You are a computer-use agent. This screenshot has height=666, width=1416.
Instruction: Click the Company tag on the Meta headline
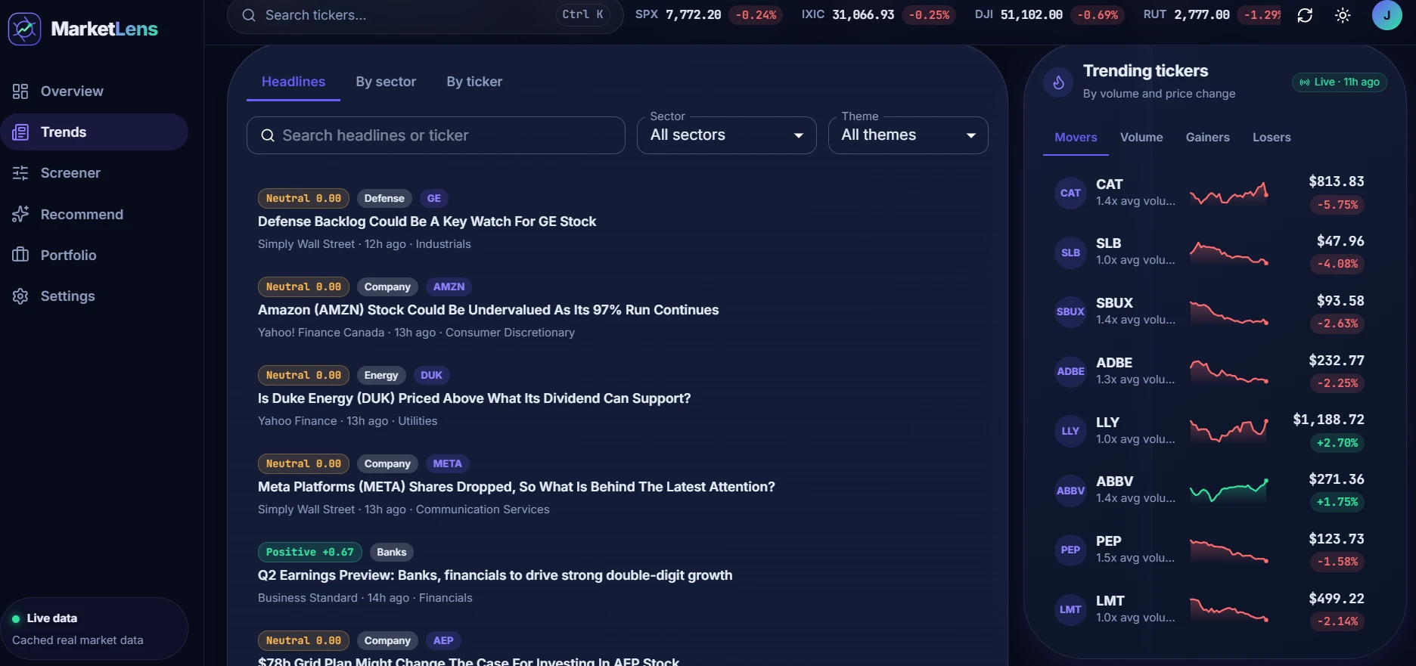coord(387,464)
